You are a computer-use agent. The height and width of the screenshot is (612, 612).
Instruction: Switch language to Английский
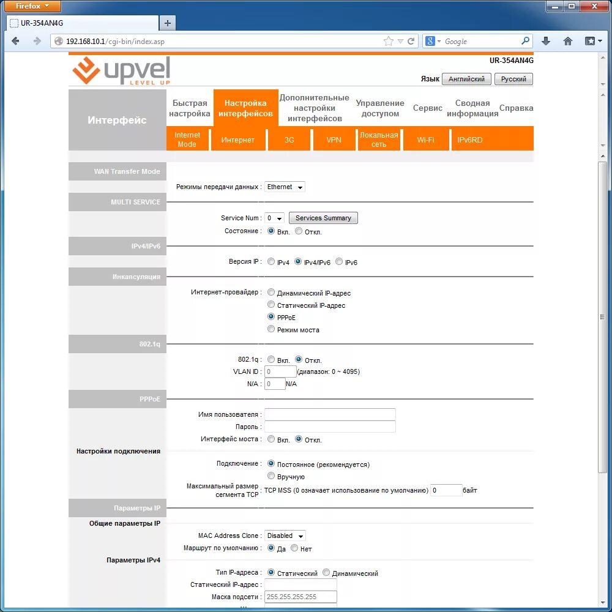[466, 79]
